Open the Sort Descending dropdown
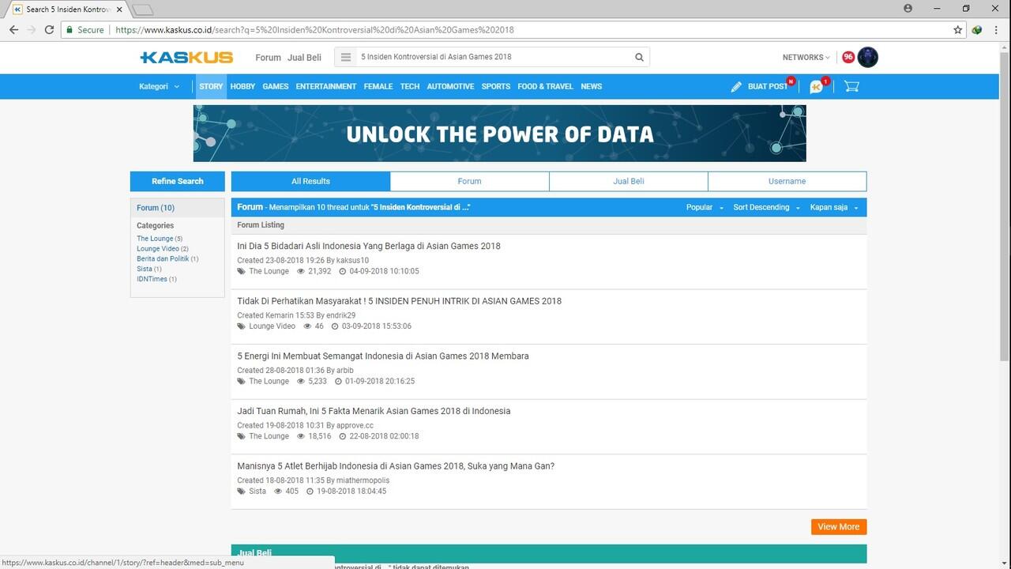Viewport: 1011px width, 569px height. pyautogui.click(x=766, y=207)
